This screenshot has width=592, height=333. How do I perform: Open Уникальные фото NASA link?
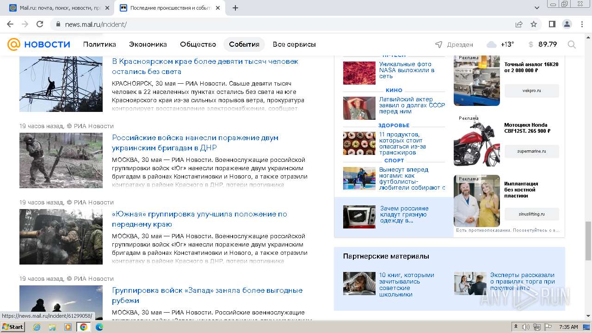pyautogui.click(x=407, y=70)
